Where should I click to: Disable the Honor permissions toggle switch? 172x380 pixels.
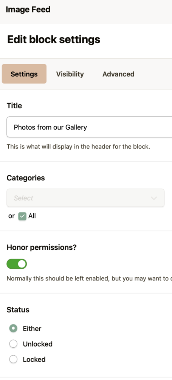(x=17, y=264)
